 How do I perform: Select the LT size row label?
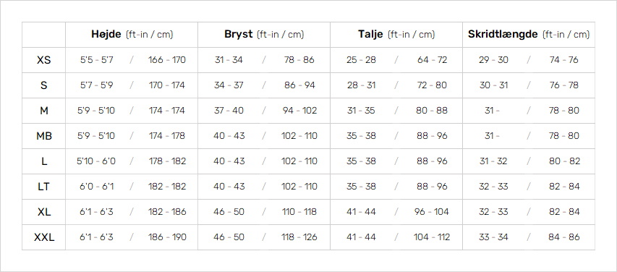43,187
